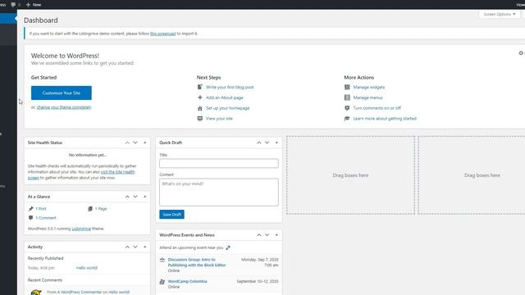The width and height of the screenshot is (525, 295).
Task: Click the comments toggle icon in More Actions
Action: 347,108
